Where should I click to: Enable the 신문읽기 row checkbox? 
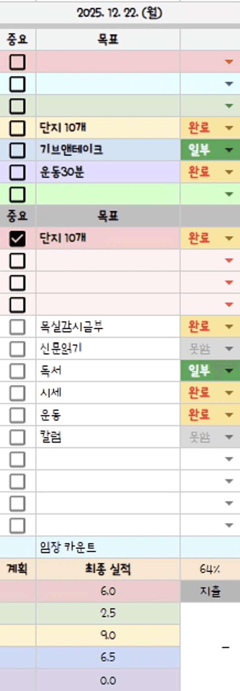tap(17, 349)
